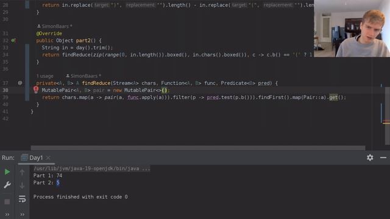Click the findReduce method name on line 37
Image resolution: width=390 pixels, height=219 pixels.
click(96, 83)
